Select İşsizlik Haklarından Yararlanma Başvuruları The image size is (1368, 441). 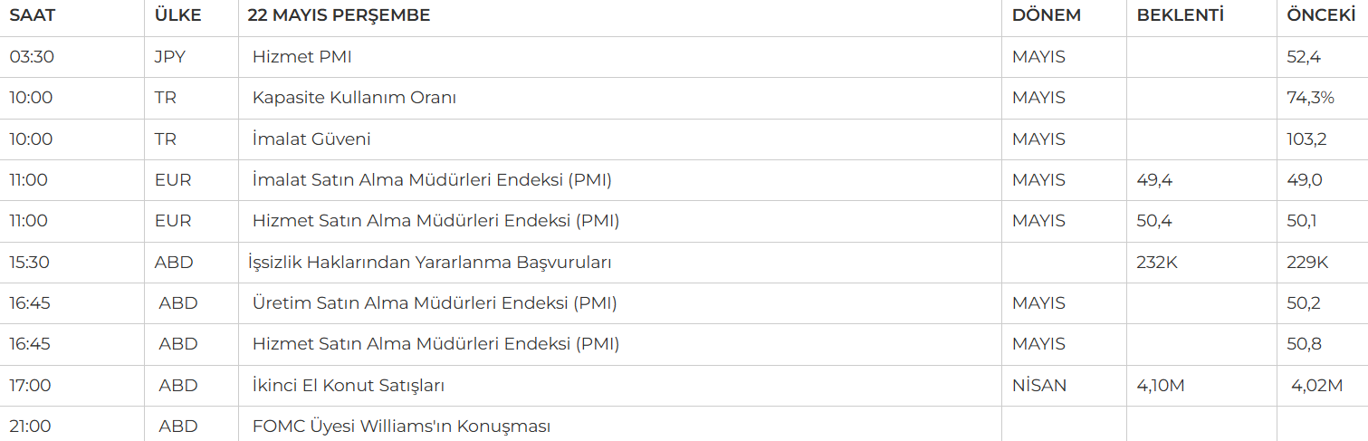click(x=430, y=263)
